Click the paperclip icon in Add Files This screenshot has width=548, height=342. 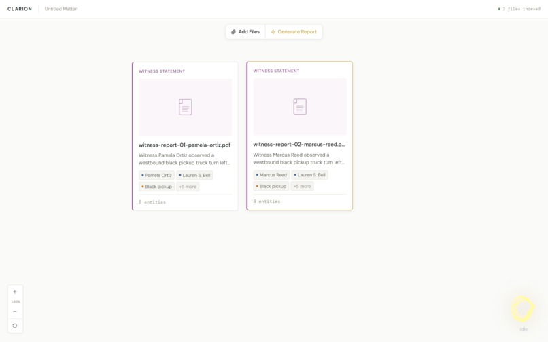point(233,32)
